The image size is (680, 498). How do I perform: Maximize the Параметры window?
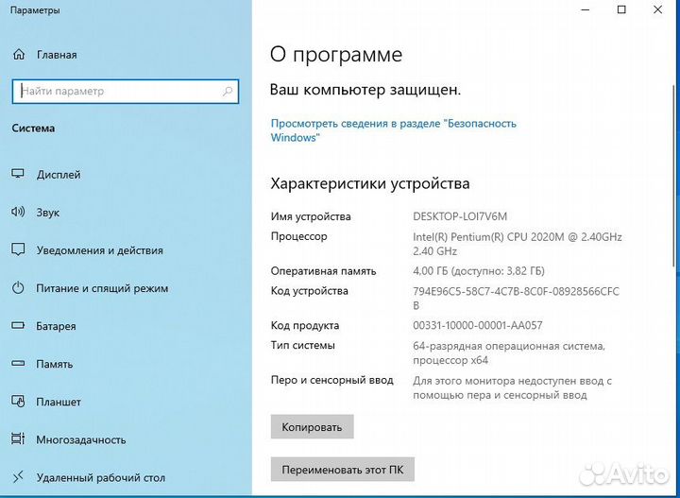pyautogui.click(x=621, y=9)
